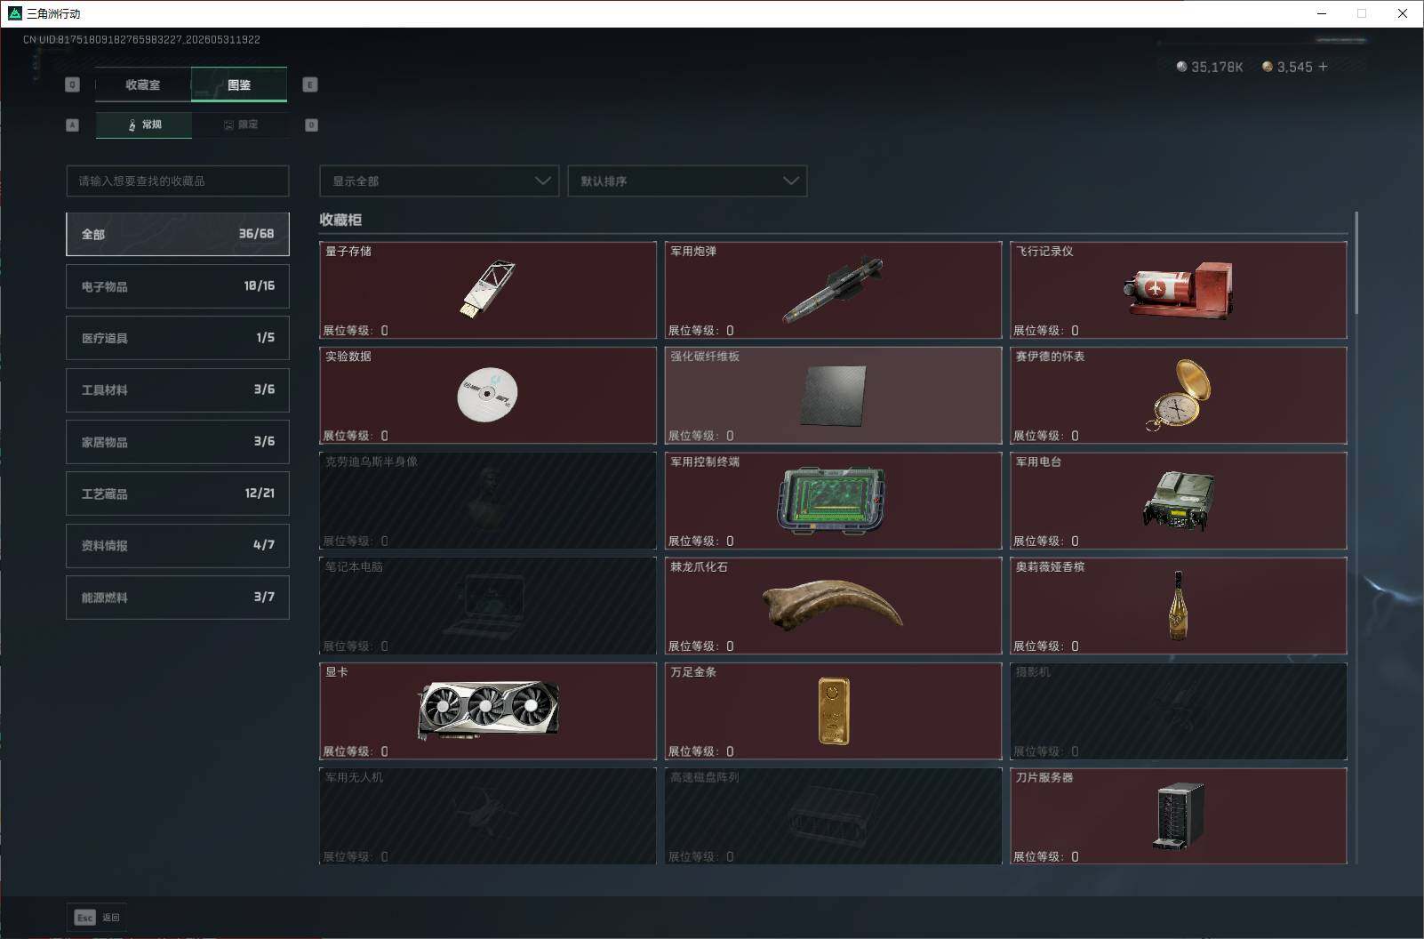Open the 军用控制终端 terminal item
1424x939 pixels.
coord(833,501)
